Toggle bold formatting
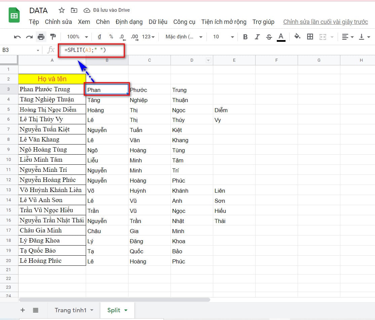This screenshot has height=320, width=375. [245, 37]
